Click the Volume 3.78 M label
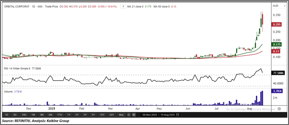The image size is (289, 125). click(13, 91)
